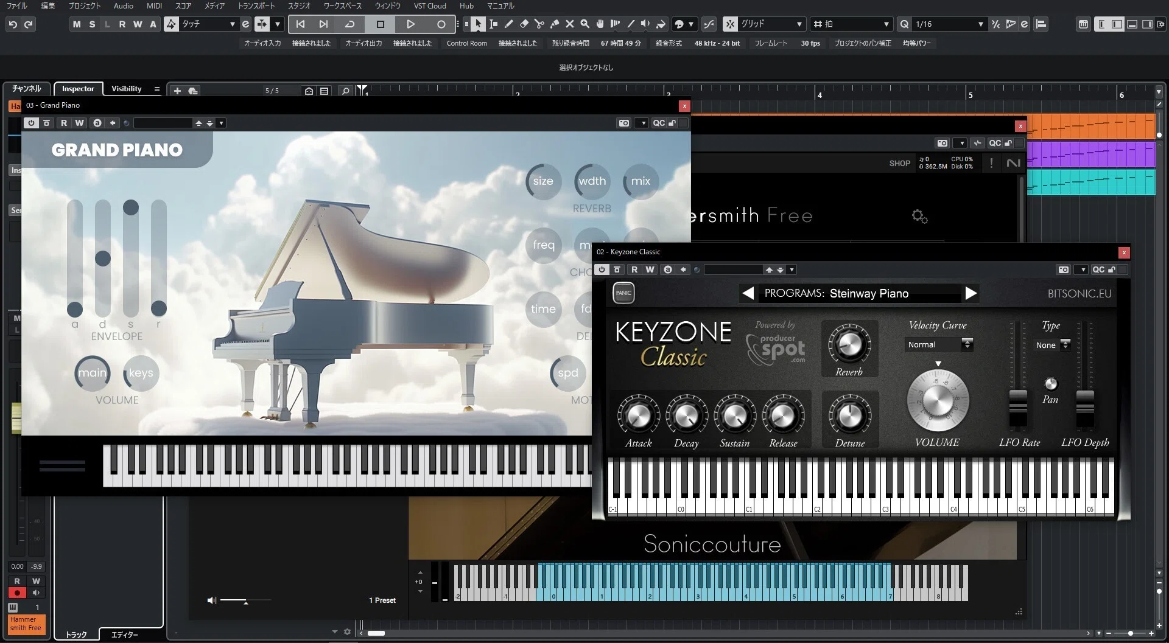The image size is (1169, 643).
Task: Open the Keyzone Velocity Curve Normal dropdown
Action: click(939, 345)
